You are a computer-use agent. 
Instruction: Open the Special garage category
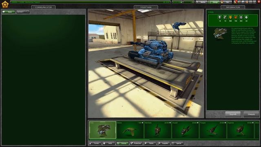tap(177, 143)
